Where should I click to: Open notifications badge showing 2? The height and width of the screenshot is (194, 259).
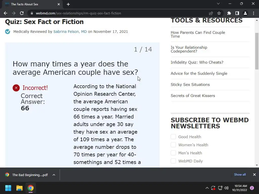pyautogui.click(x=252, y=188)
